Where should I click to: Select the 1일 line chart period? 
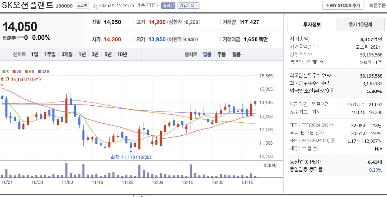click(35, 54)
